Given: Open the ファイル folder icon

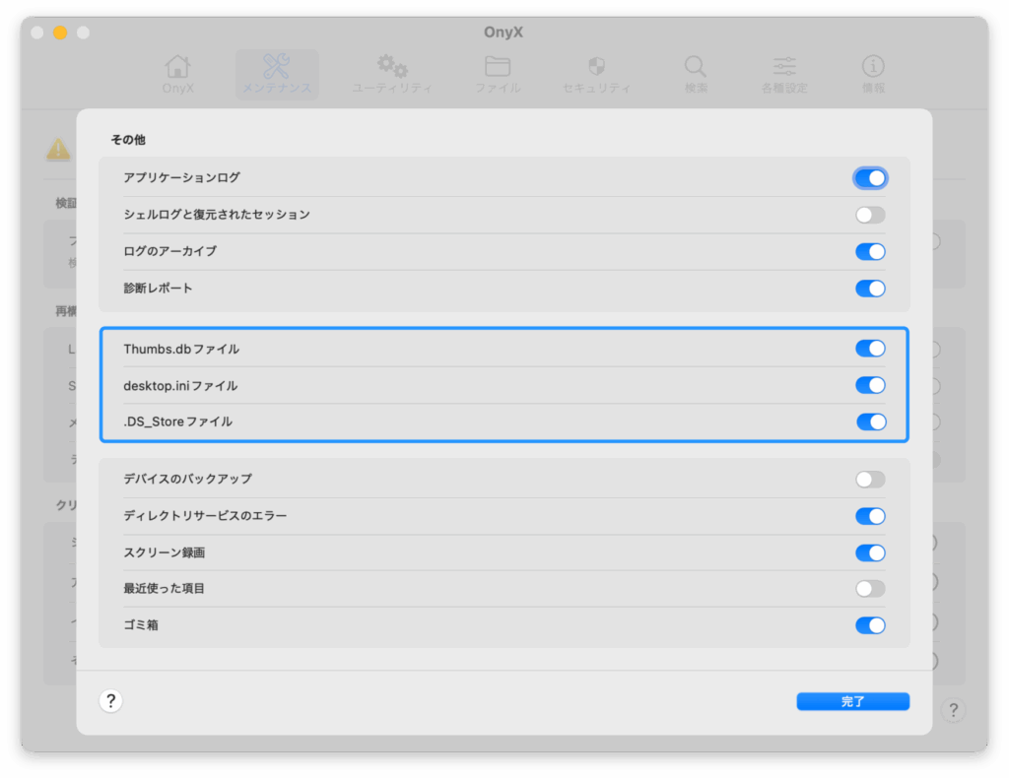Looking at the screenshot, I should [x=498, y=68].
